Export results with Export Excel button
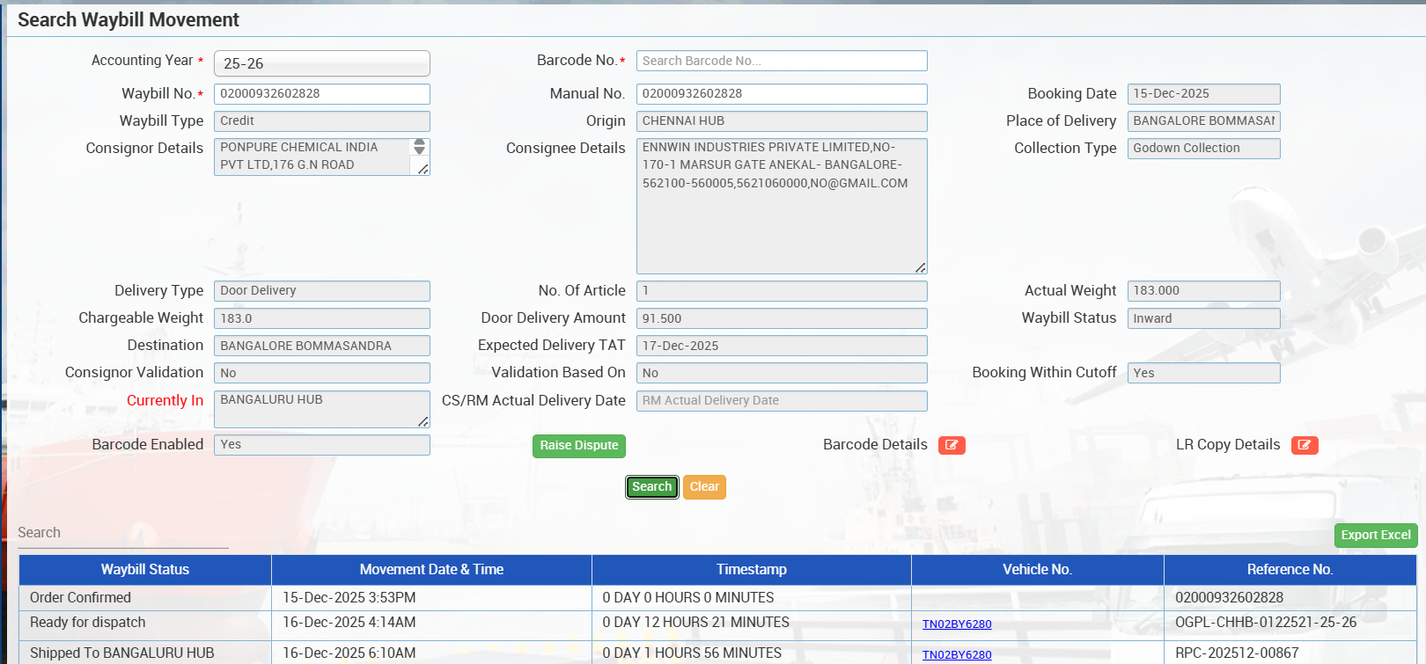Image resolution: width=1426 pixels, height=664 pixels. pos(1375,535)
